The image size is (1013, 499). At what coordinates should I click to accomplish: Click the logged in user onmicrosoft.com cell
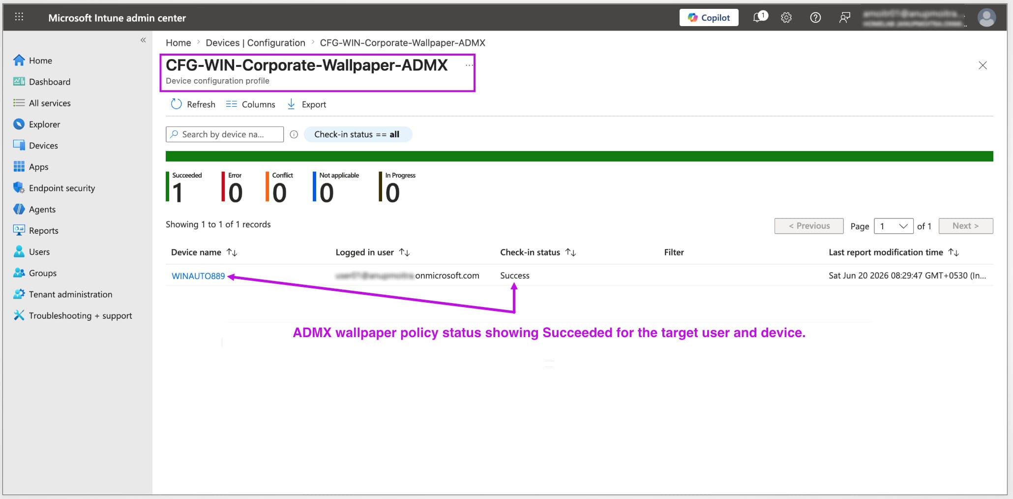(407, 276)
